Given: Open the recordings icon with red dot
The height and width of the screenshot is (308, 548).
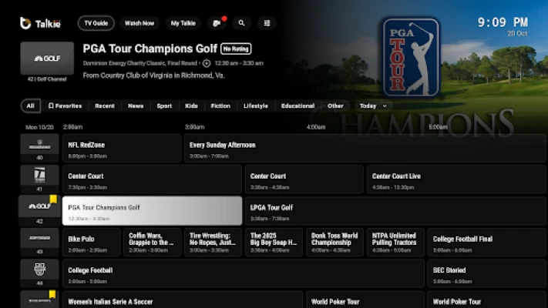Looking at the screenshot, I should pos(217,23).
